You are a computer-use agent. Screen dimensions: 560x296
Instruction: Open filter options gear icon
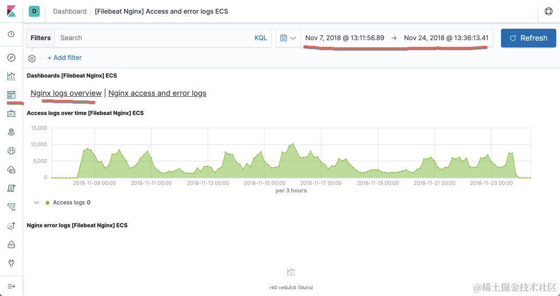point(32,58)
